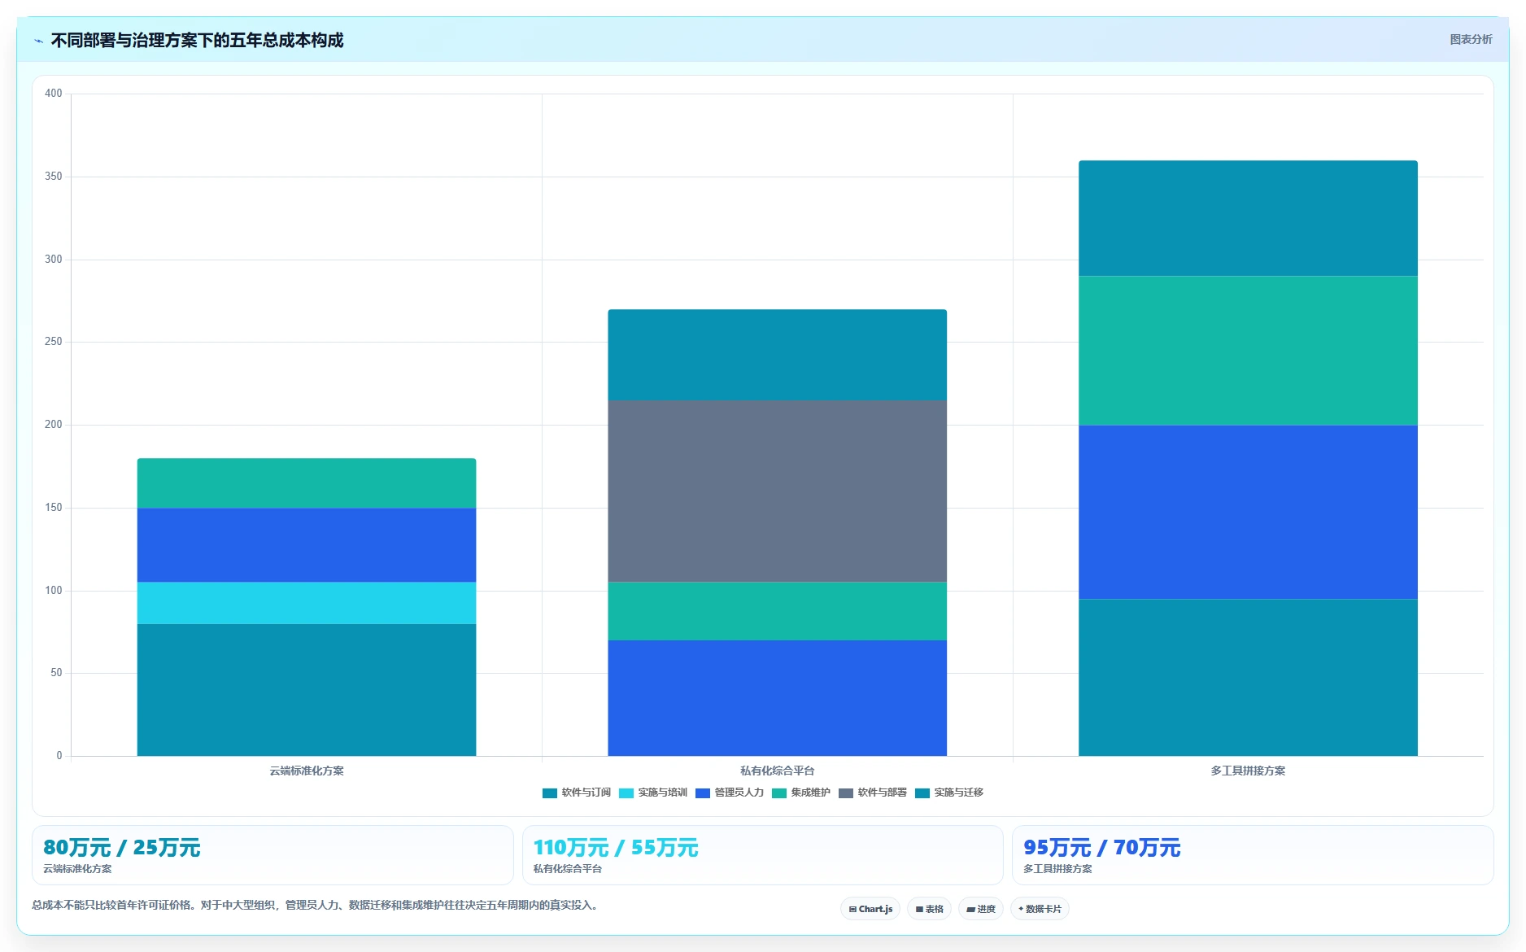Click gray 软件与部署 segment of 私有化综合平台 bar
Image resolution: width=1526 pixels, height=952 pixels.
(x=777, y=491)
